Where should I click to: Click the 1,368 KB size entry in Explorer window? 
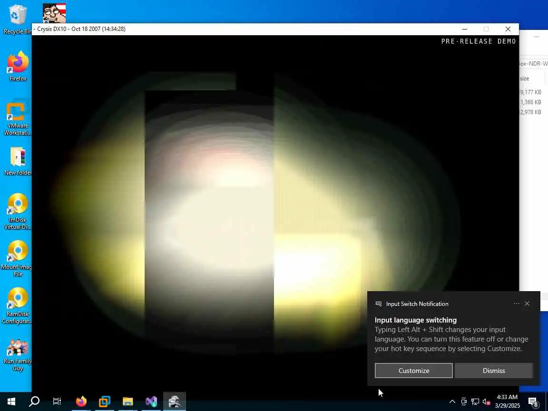[x=530, y=102]
